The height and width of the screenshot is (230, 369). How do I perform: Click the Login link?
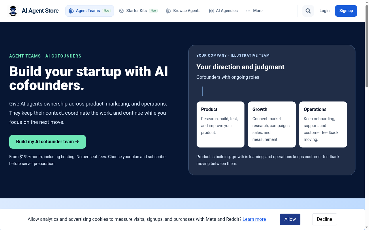coord(324,11)
